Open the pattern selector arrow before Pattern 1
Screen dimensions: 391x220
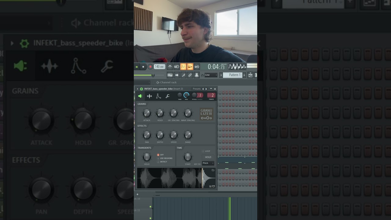pyautogui.click(x=221, y=75)
